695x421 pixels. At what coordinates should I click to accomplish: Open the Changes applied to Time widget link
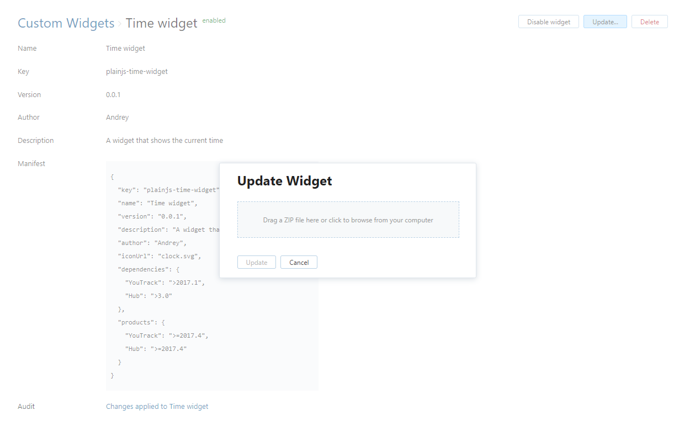[157, 407]
